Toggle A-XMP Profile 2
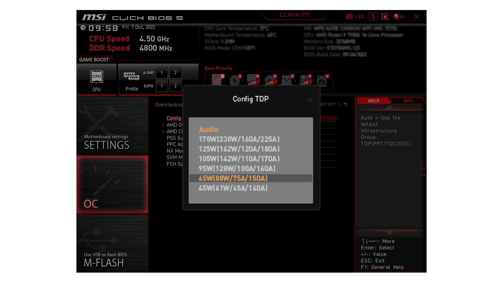The image size is (503, 283). coord(175,72)
